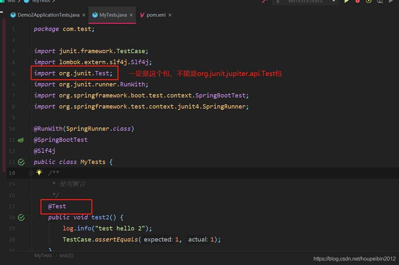Image resolution: width=399 pixels, height=265 pixels.
Task: Click line number 19 in the gutter
Action: pos(12,228)
